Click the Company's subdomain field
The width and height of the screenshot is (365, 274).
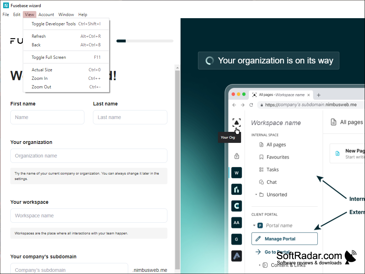[69, 269]
